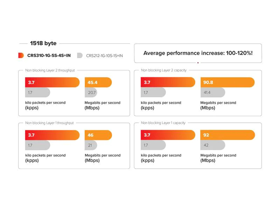The width and height of the screenshot is (280, 210).
Task: Select the CRS212-1G-10S-1S+IN legend label
Action: (x=104, y=56)
